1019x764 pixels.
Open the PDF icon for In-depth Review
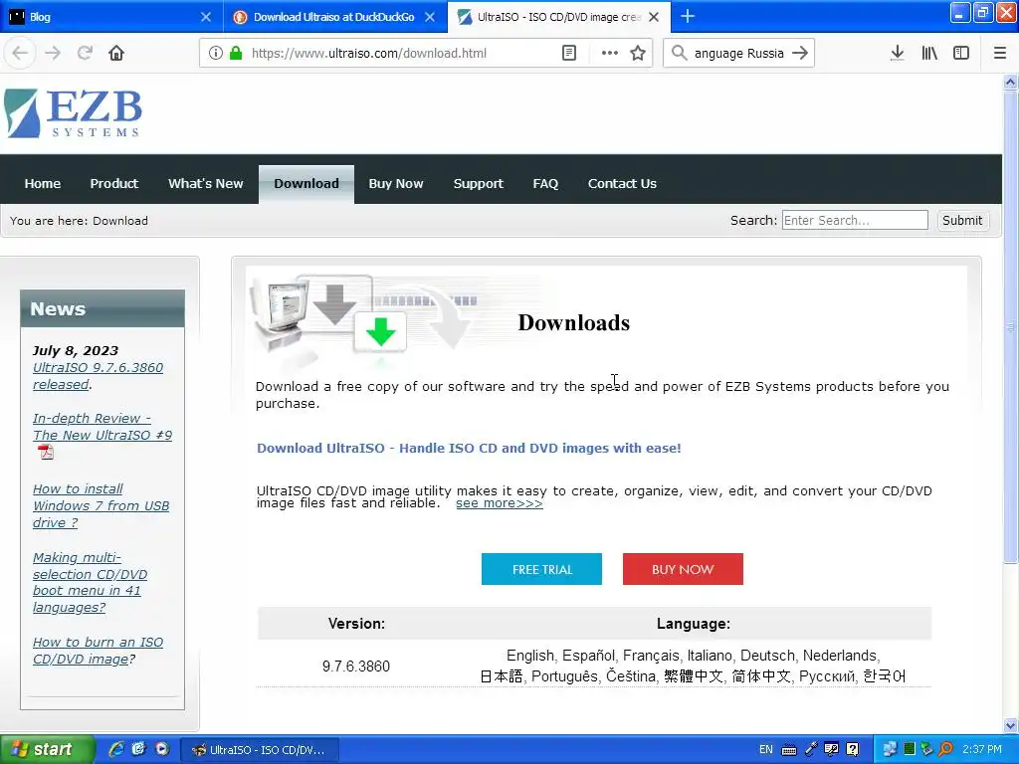[46, 452]
